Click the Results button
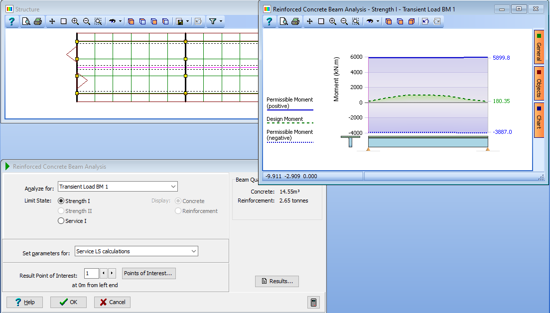550x313 pixels. click(276, 281)
